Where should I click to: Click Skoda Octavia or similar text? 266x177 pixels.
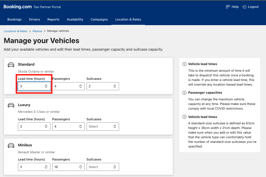point(36,71)
